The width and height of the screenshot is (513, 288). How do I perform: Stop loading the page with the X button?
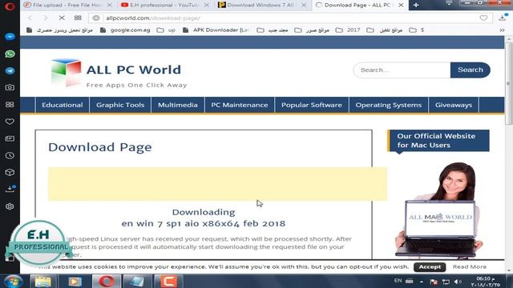pyautogui.click(x=62, y=18)
